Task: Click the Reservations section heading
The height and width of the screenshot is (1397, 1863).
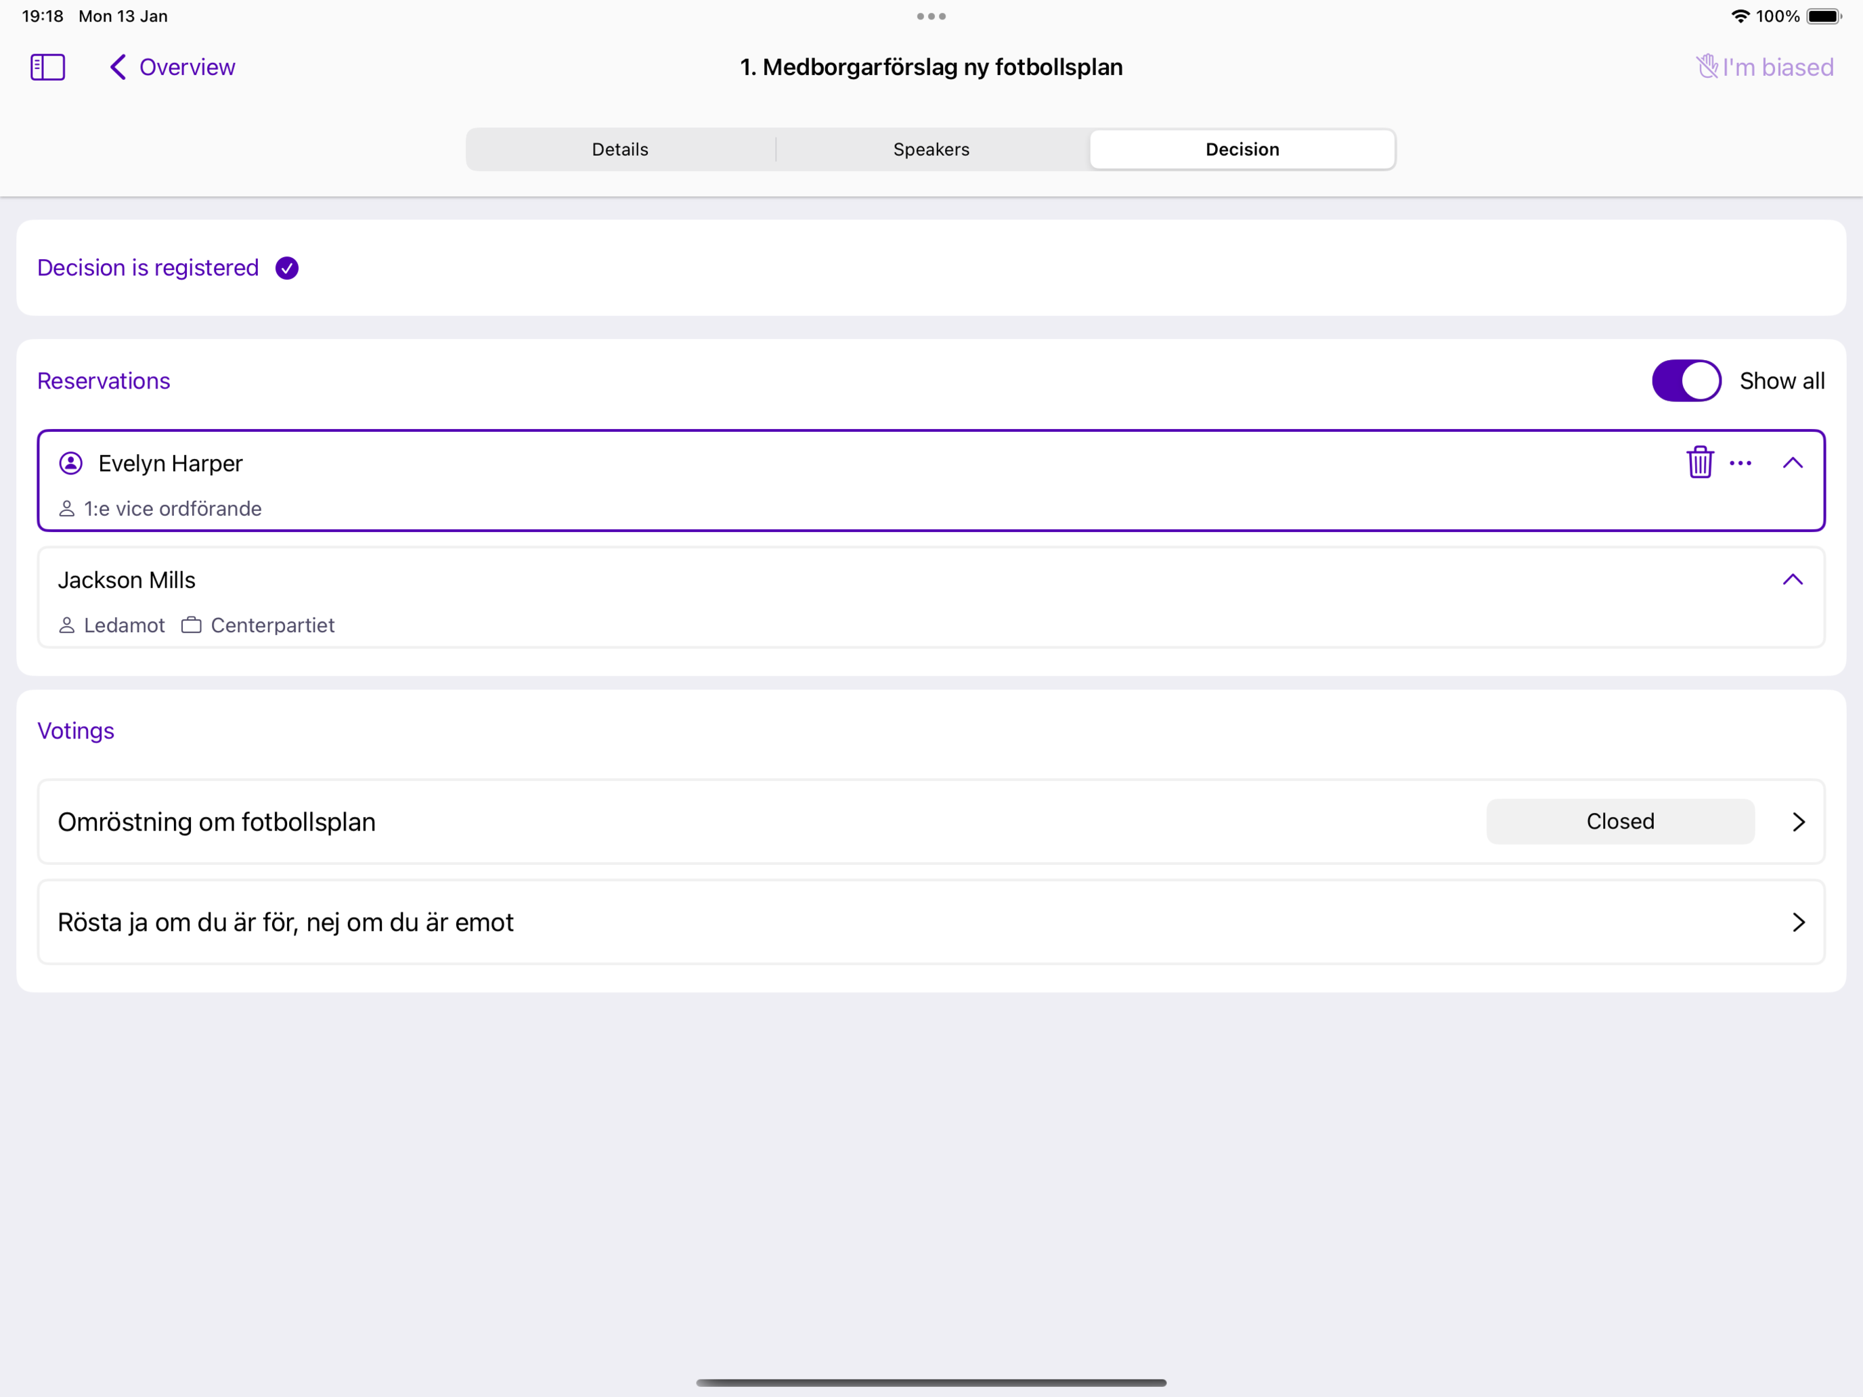Action: pyautogui.click(x=104, y=380)
